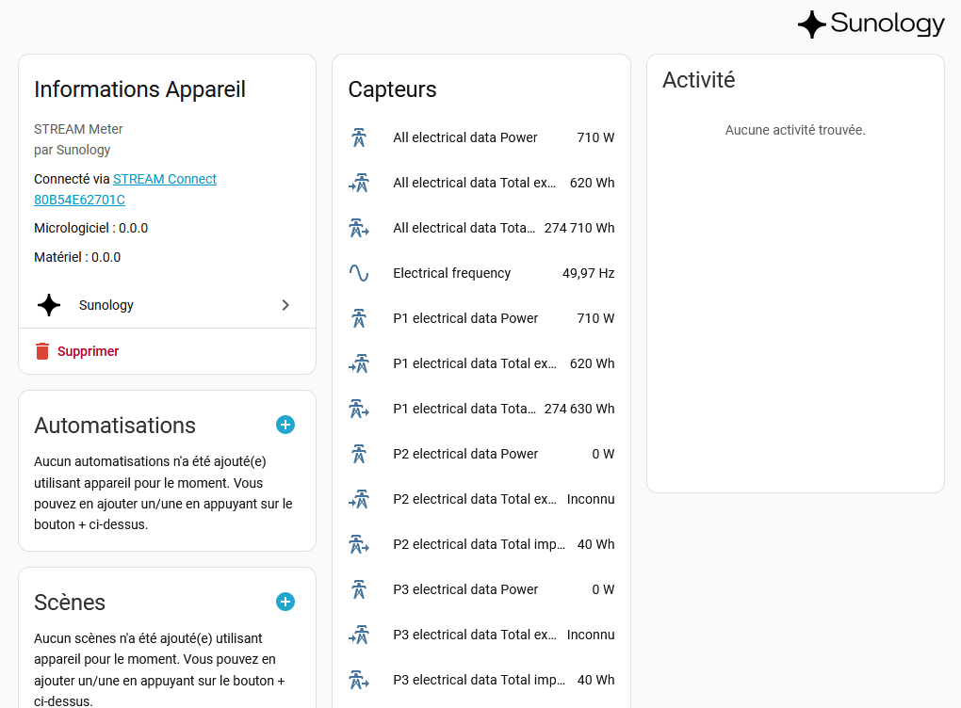The image size is (961, 708).
Task: Click the Electrical frequency sine wave icon
Action: [x=358, y=273]
